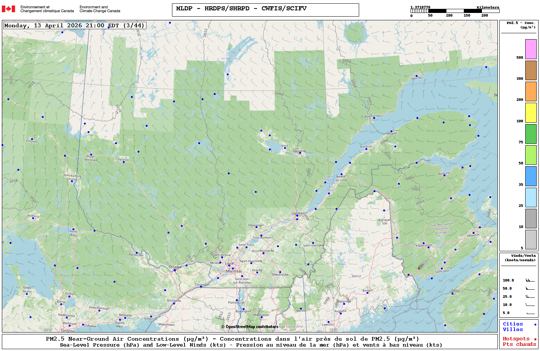Image resolution: width=540 pixels, height=351 pixels.
Task: Click the red hotspot marker near Saint John
Action: click(x=419, y=268)
